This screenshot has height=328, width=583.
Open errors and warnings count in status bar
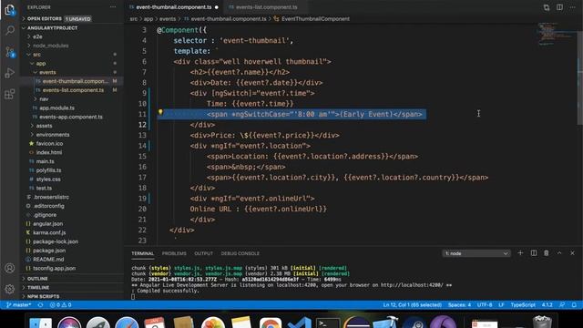61,305
